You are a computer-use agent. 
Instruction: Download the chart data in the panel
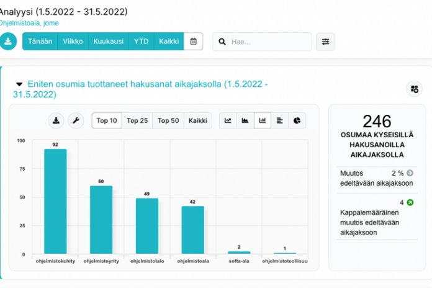(56, 120)
